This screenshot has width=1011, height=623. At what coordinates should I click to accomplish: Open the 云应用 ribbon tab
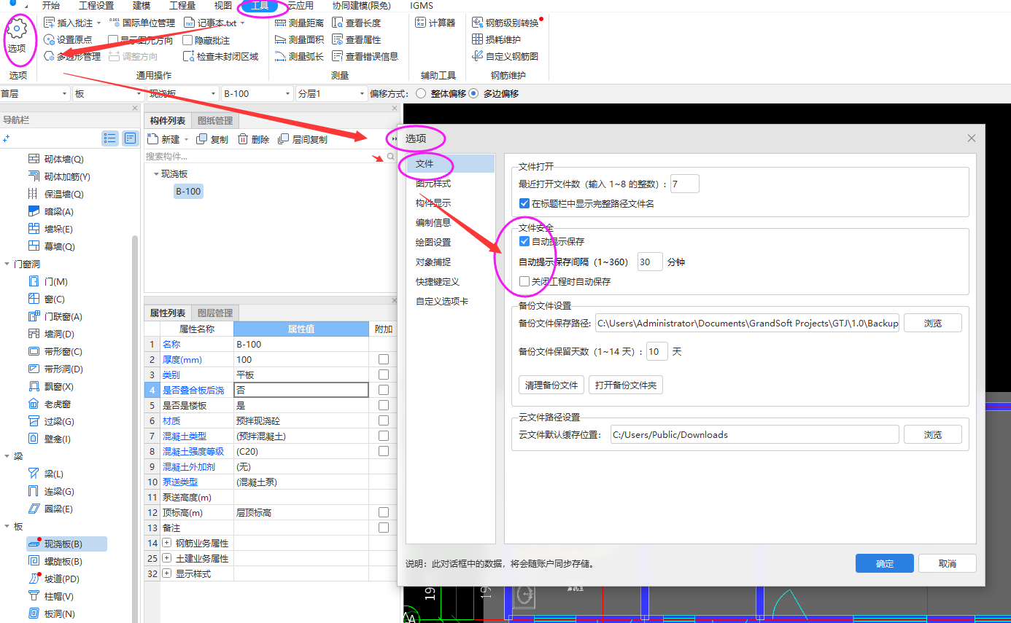coord(300,5)
